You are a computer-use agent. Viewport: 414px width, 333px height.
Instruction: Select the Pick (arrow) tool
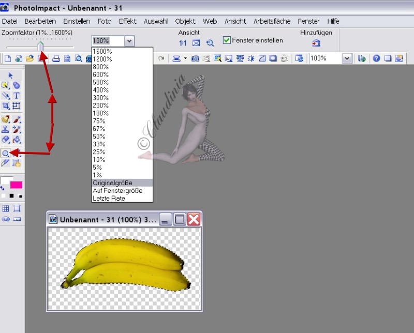pos(10,75)
